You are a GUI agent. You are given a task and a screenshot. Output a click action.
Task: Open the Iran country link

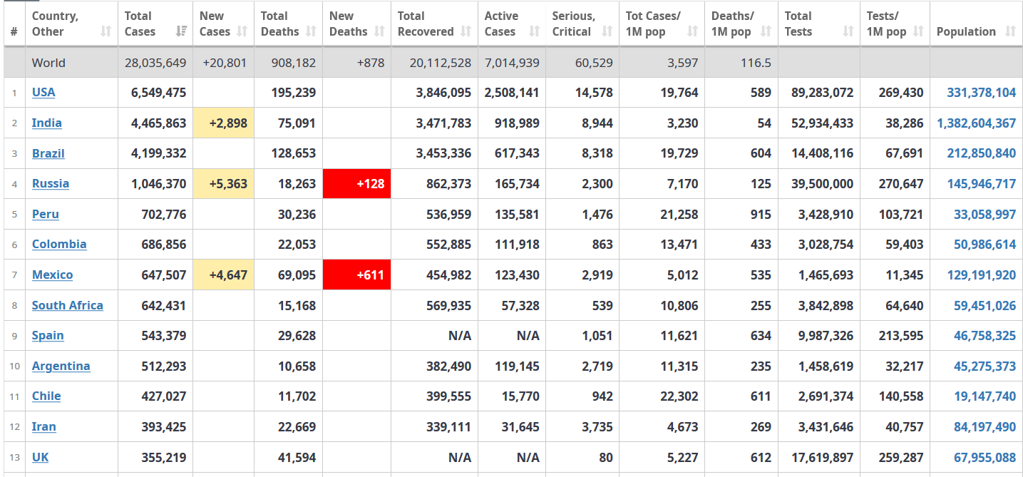(x=44, y=426)
